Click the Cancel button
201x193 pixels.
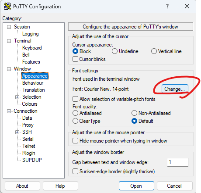pyautogui.click(x=174, y=186)
